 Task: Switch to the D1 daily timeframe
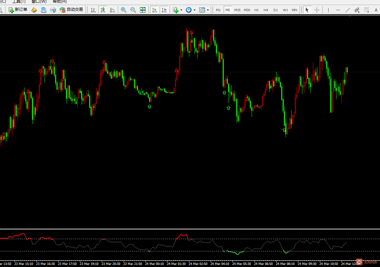point(275,10)
